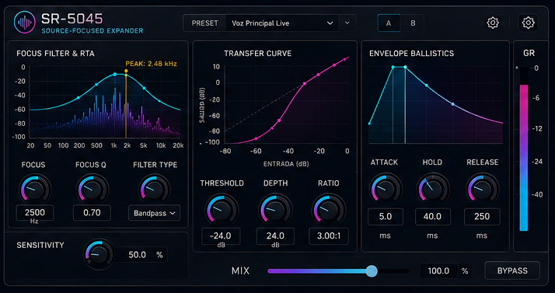Click the HOLD knob

click(433, 189)
